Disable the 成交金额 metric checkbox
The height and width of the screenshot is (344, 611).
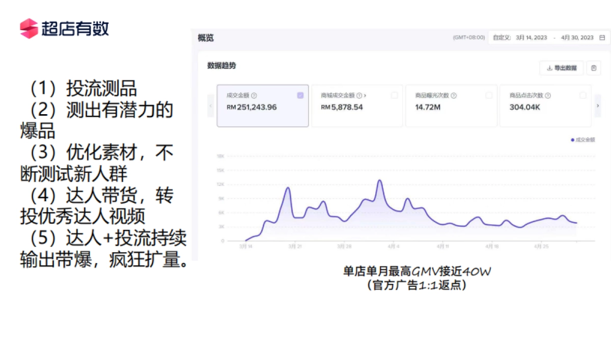[299, 95]
